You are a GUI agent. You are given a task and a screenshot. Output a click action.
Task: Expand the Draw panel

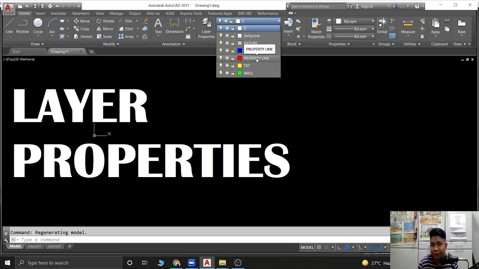(x=37, y=44)
